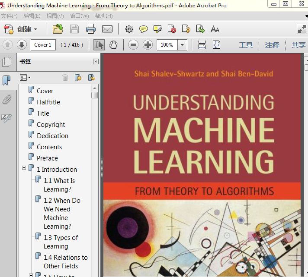
Task: Zoom in with the plus button
Action: [x=148, y=45]
